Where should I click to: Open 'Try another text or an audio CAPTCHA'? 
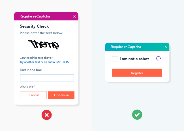44,62
